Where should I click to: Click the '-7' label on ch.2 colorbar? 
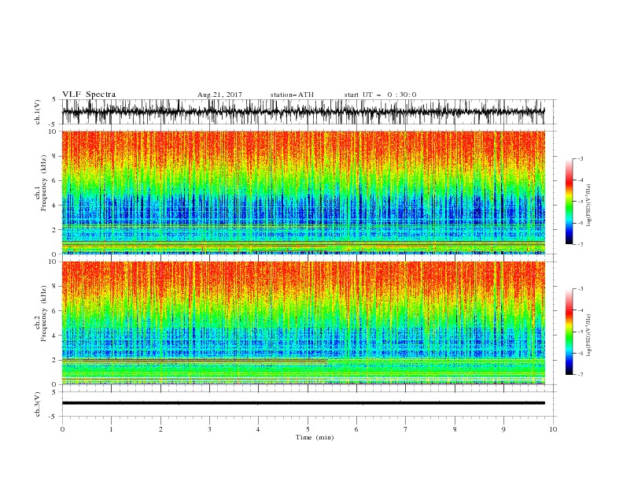click(580, 375)
